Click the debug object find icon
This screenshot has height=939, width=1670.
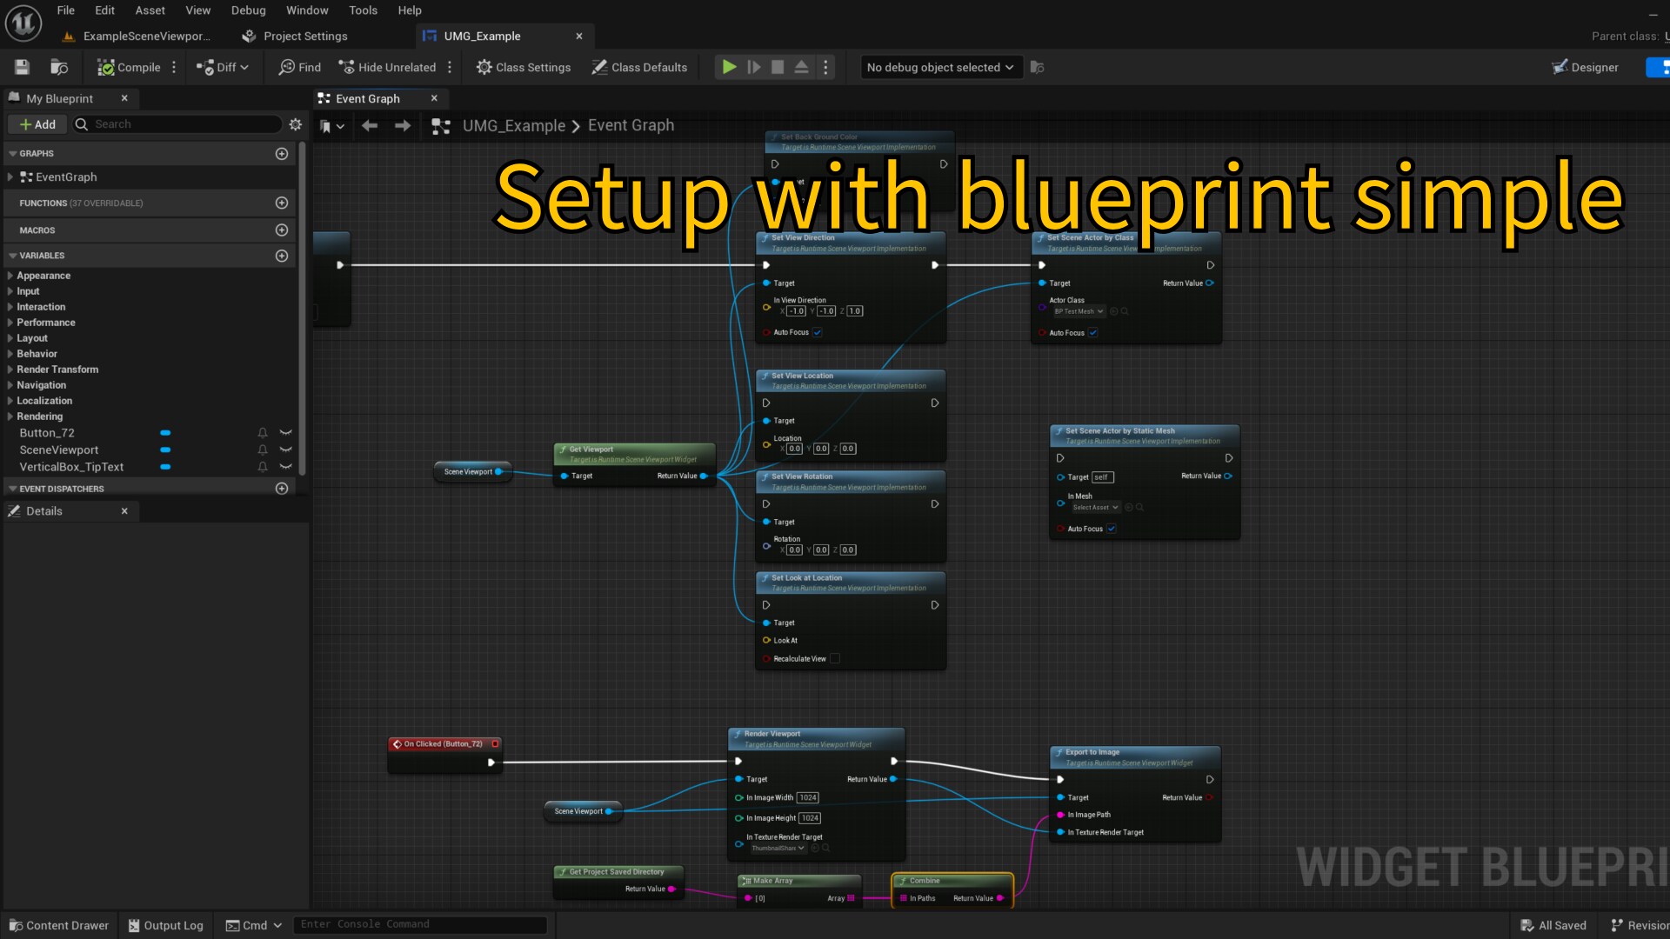1037,67
